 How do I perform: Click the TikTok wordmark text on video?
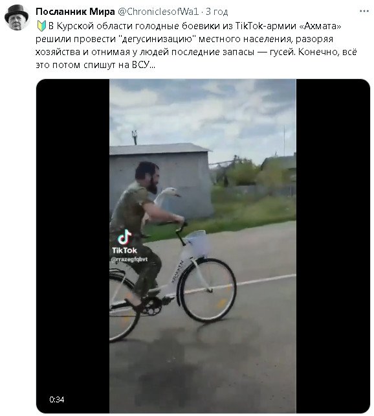point(124,250)
